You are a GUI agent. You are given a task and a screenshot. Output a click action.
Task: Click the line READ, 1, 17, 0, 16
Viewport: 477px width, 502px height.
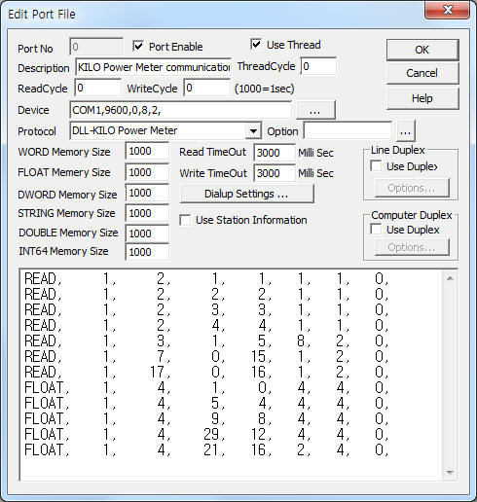(x=206, y=372)
